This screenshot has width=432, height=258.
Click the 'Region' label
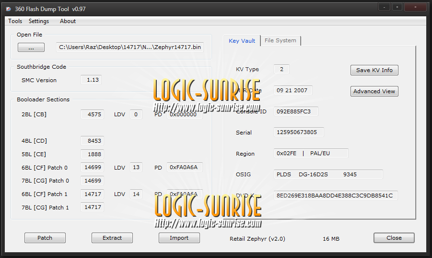pyautogui.click(x=245, y=154)
